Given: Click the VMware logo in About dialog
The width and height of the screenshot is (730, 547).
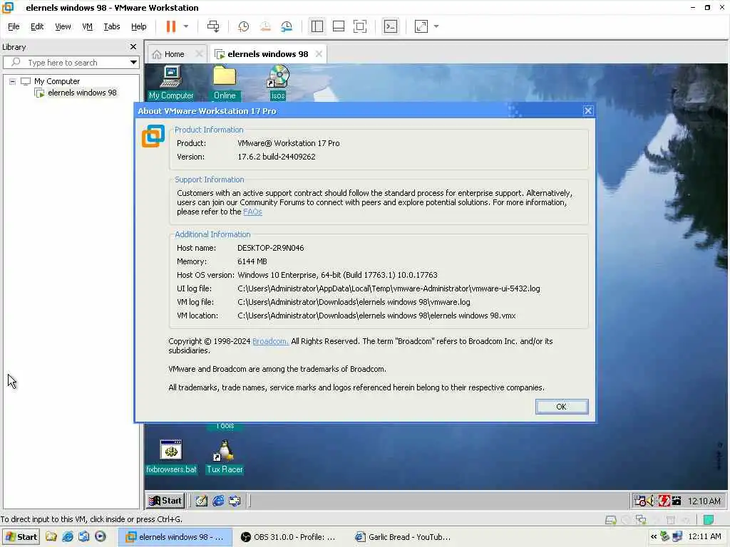Looking at the screenshot, I should click(x=153, y=136).
